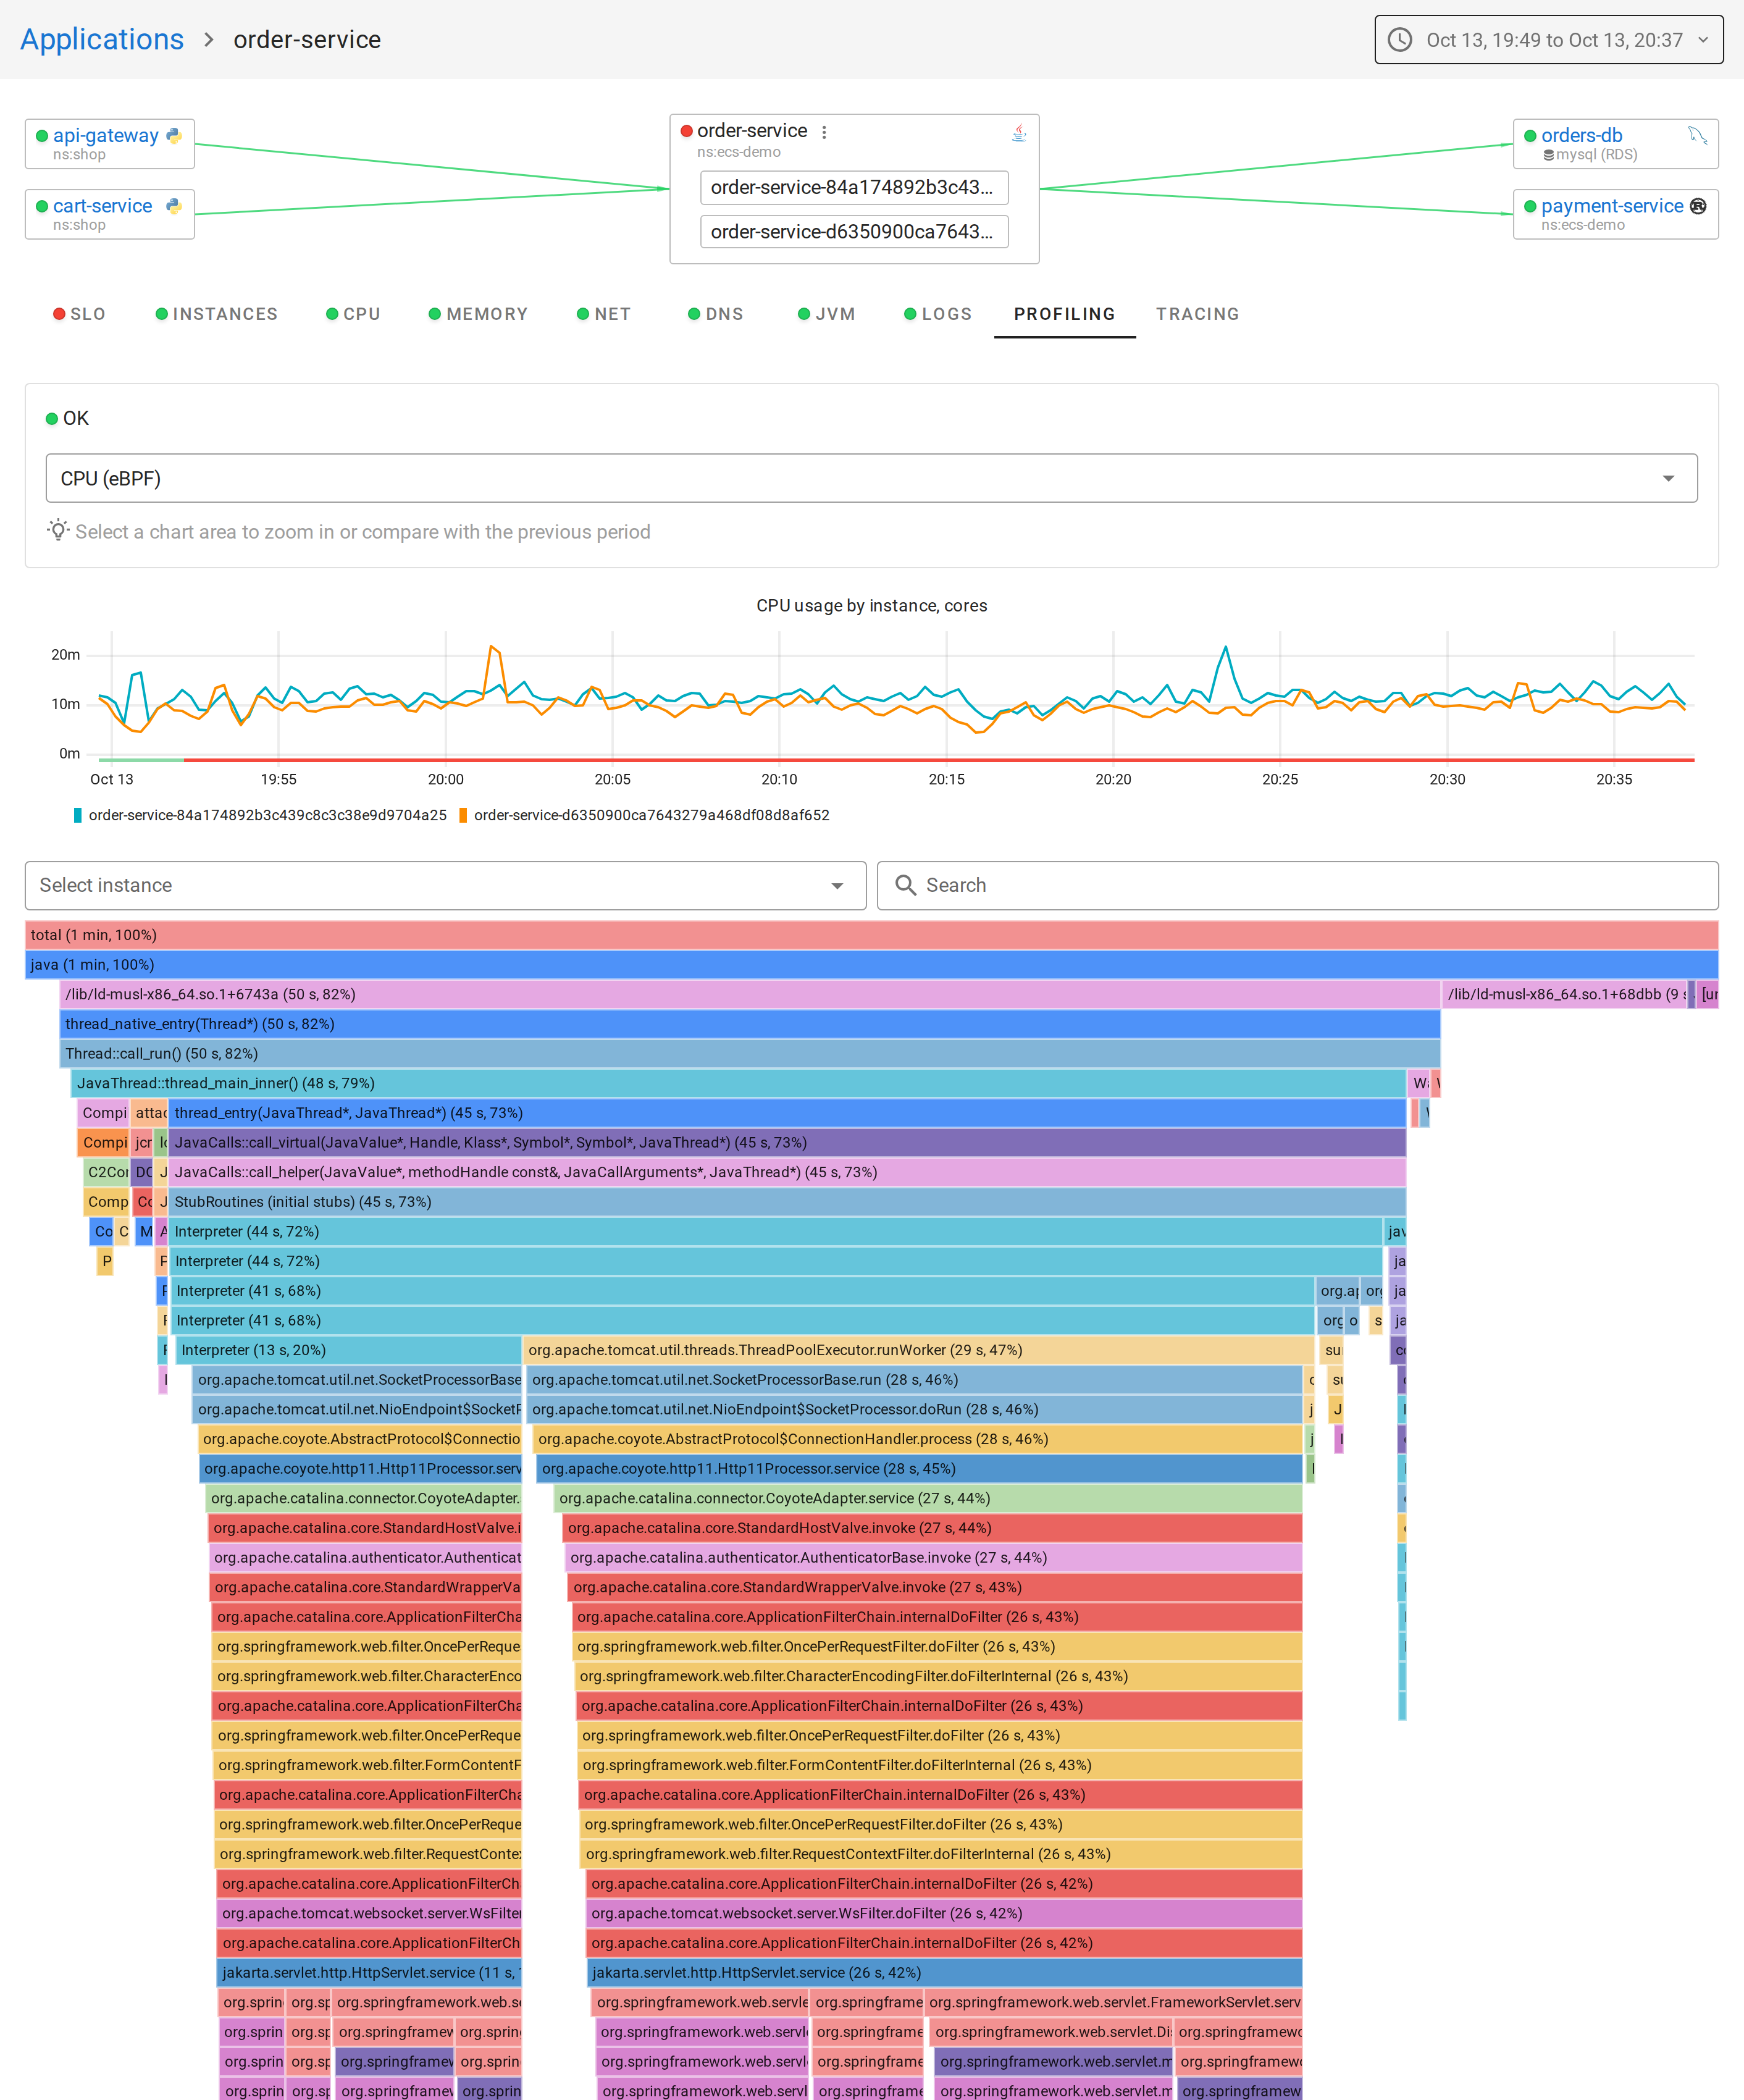This screenshot has height=2100, width=1744.
Task: Open the DNS tab
Action: point(715,314)
